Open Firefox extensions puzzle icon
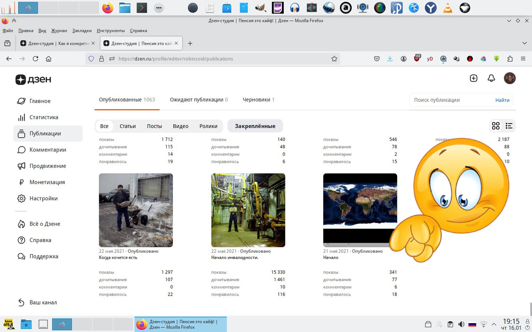 pyautogui.click(x=510, y=58)
